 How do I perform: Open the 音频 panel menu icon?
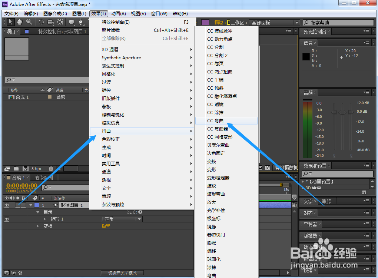[x=366, y=92]
